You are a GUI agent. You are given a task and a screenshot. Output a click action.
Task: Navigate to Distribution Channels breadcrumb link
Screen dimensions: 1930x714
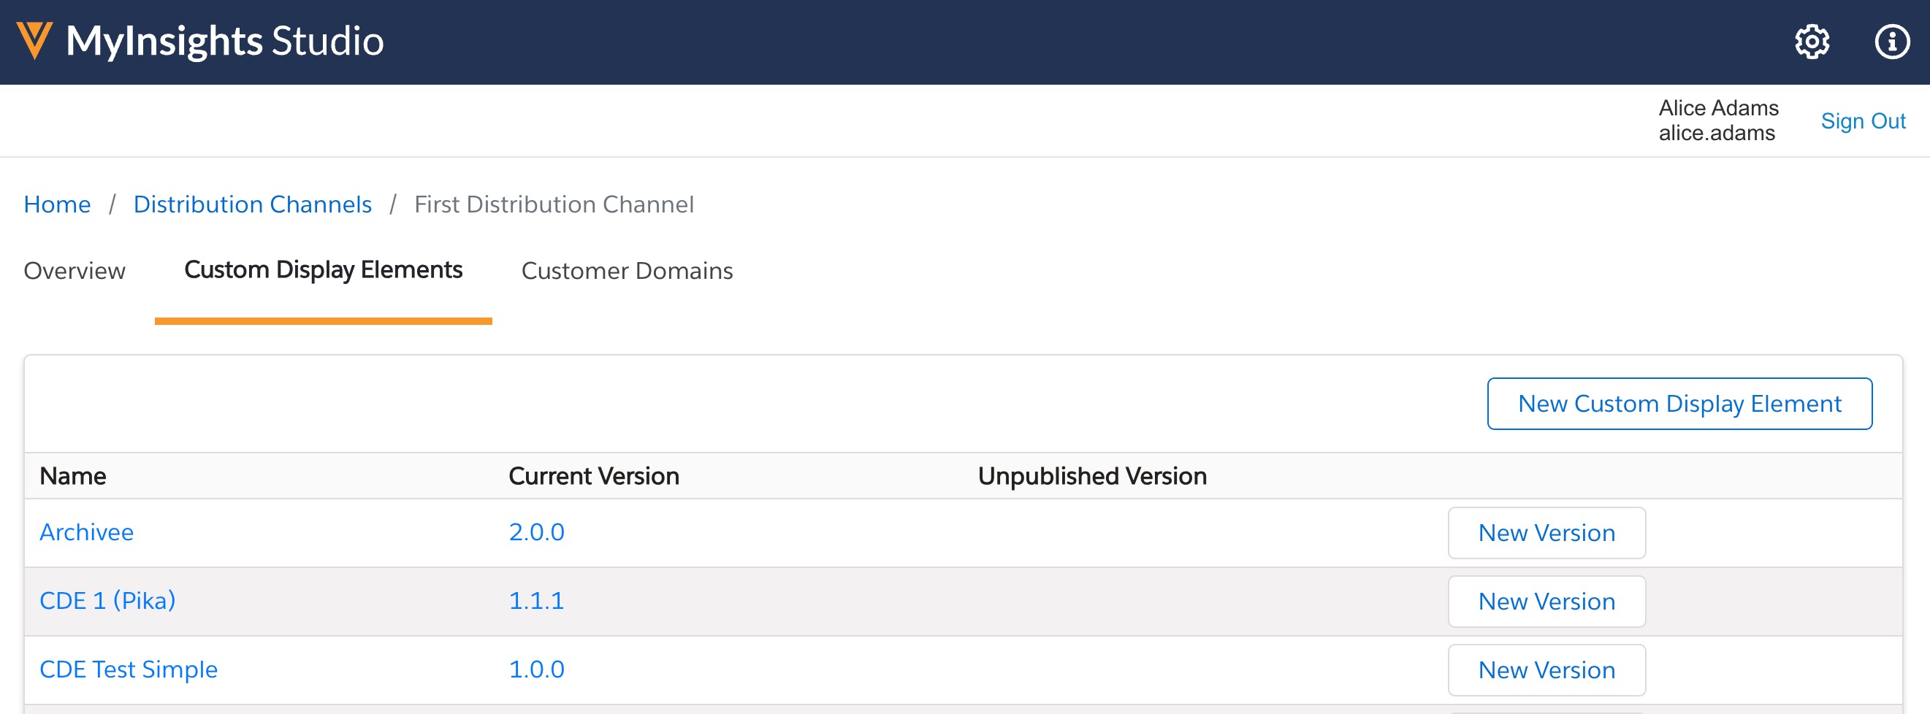pyautogui.click(x=252, y=204)
